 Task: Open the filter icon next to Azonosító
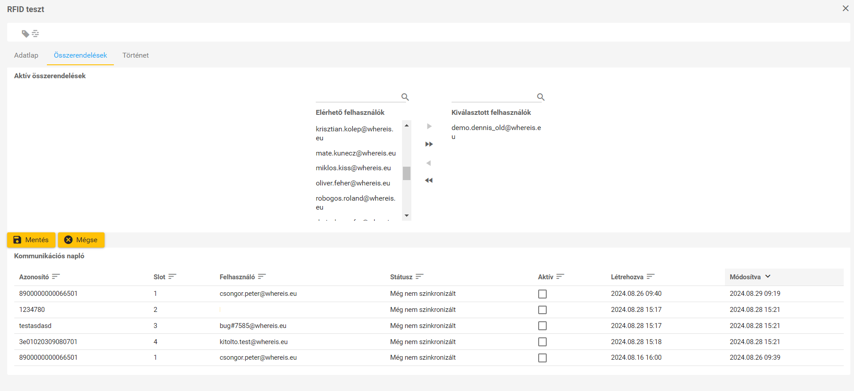[56, 277]
